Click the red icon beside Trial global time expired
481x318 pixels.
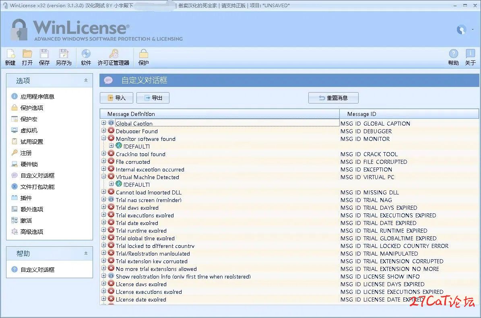point(111,237)
